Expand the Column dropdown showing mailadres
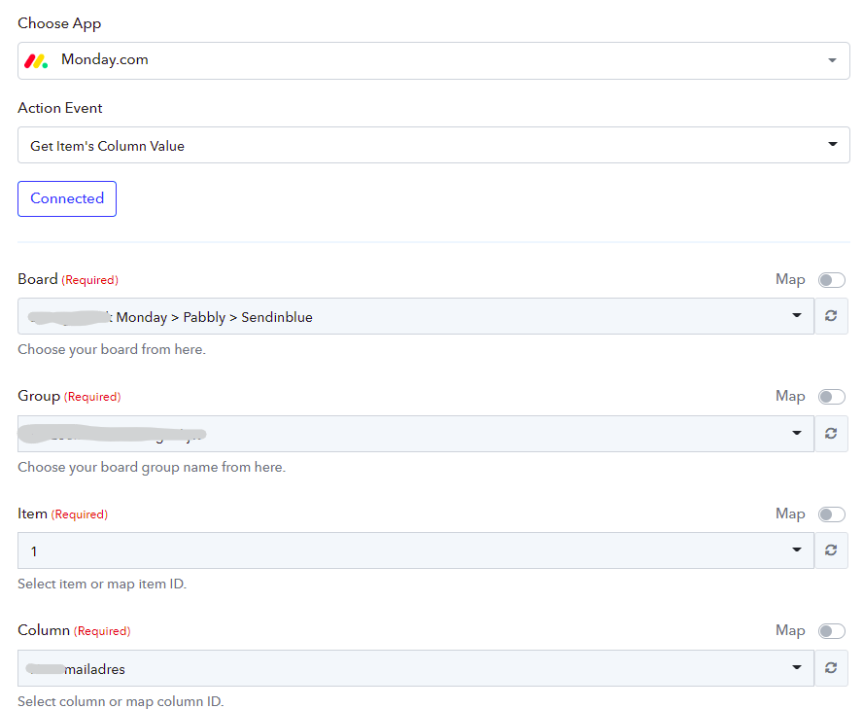 [416, 668]
